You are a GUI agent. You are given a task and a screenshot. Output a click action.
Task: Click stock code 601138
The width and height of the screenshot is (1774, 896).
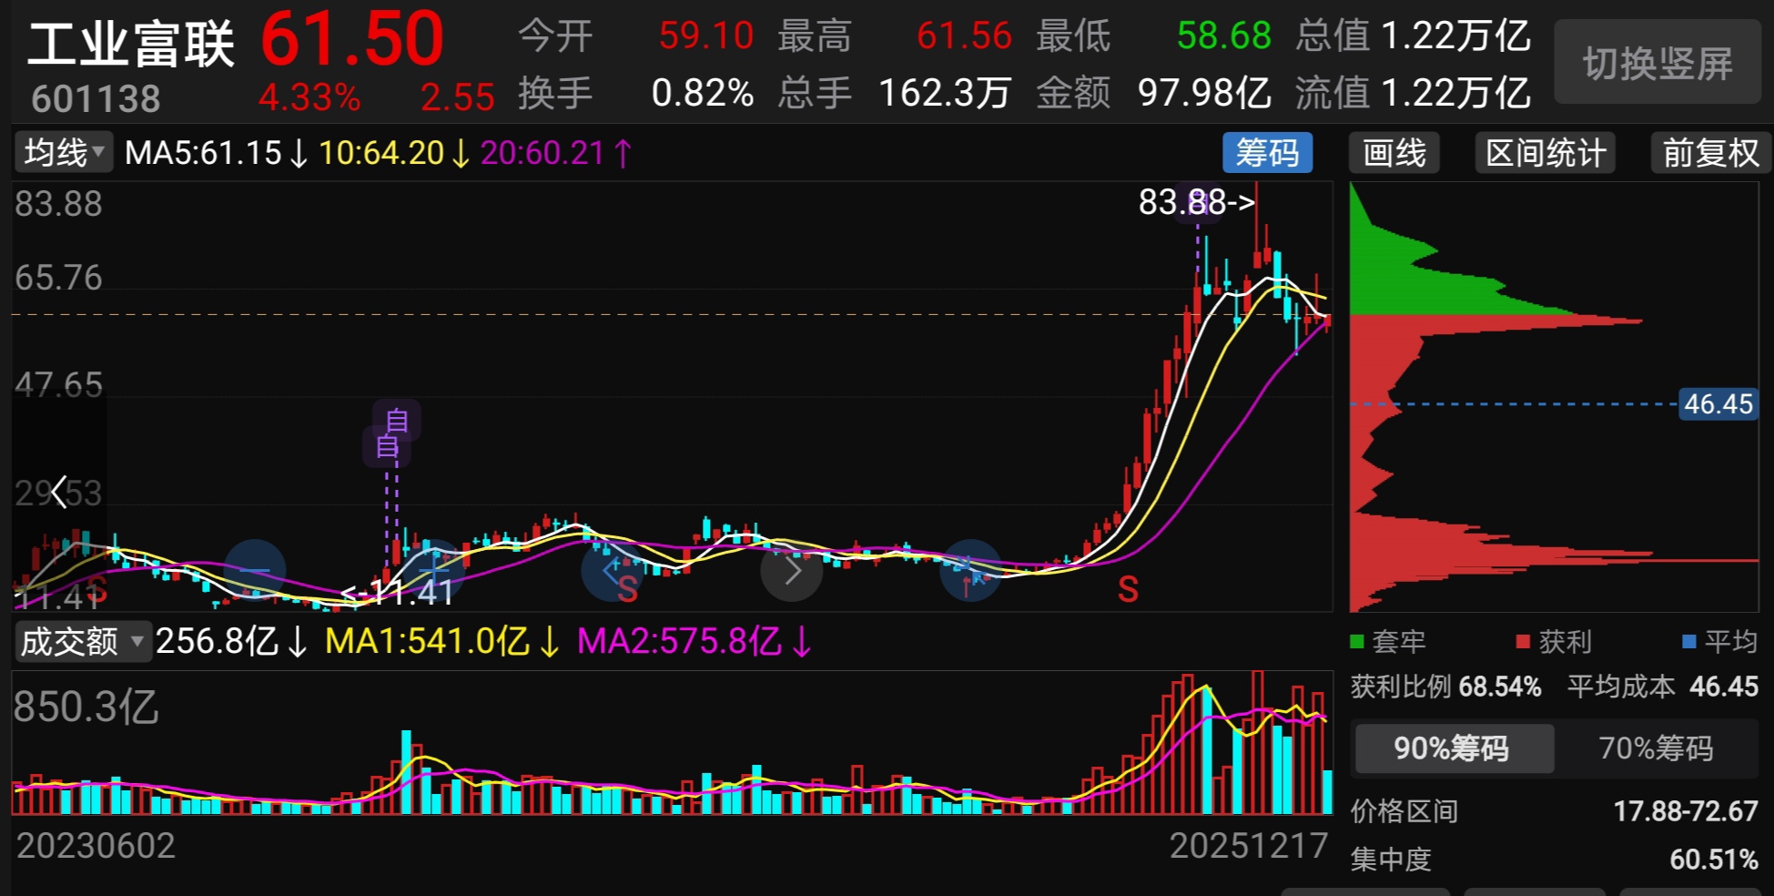(x=96, y=99)
